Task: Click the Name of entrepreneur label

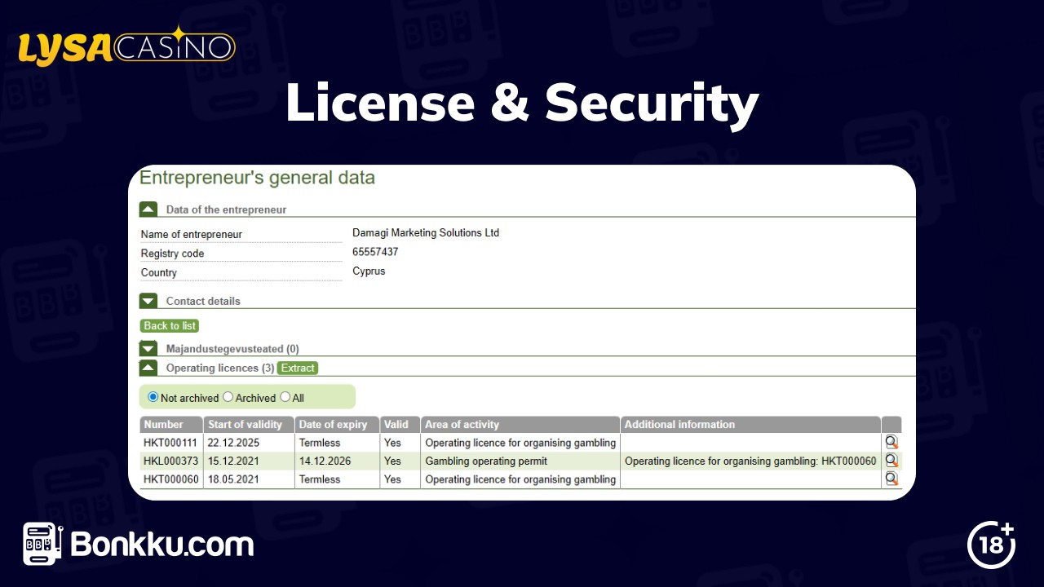Action: coord(192,235)
